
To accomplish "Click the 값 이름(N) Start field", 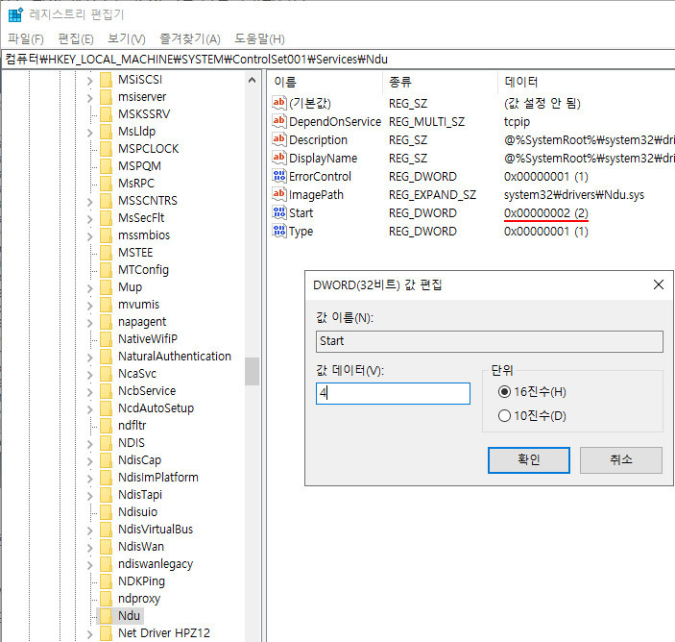I will point(490,341).
